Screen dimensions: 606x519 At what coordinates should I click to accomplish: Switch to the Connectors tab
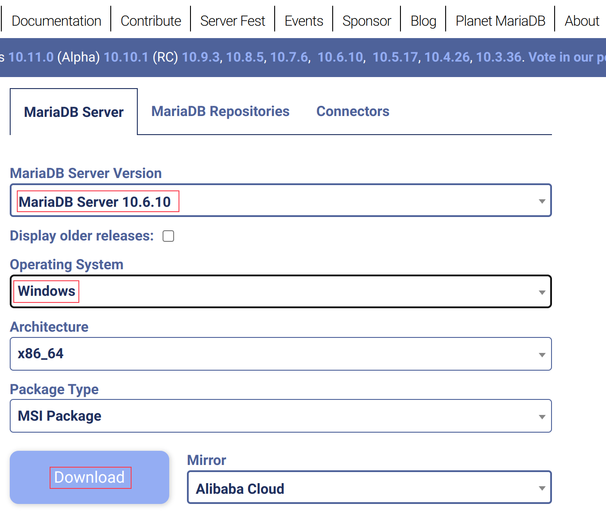353,111
